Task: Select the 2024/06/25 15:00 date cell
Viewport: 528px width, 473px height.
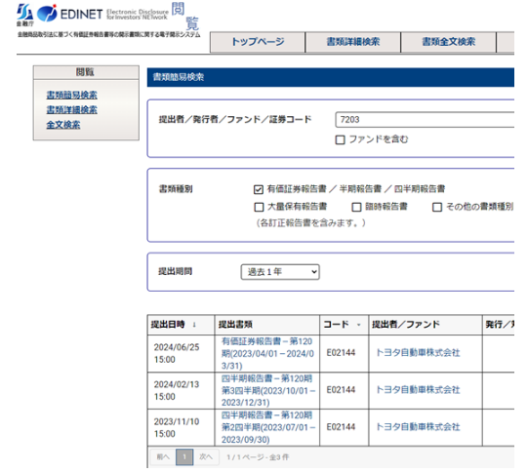Action: 181,354
